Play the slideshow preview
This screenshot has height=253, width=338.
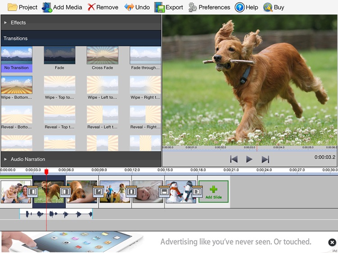[x=249, y=159]
